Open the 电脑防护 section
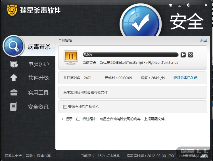This screenshot has height=161, width=213. [x=38, y=64]
